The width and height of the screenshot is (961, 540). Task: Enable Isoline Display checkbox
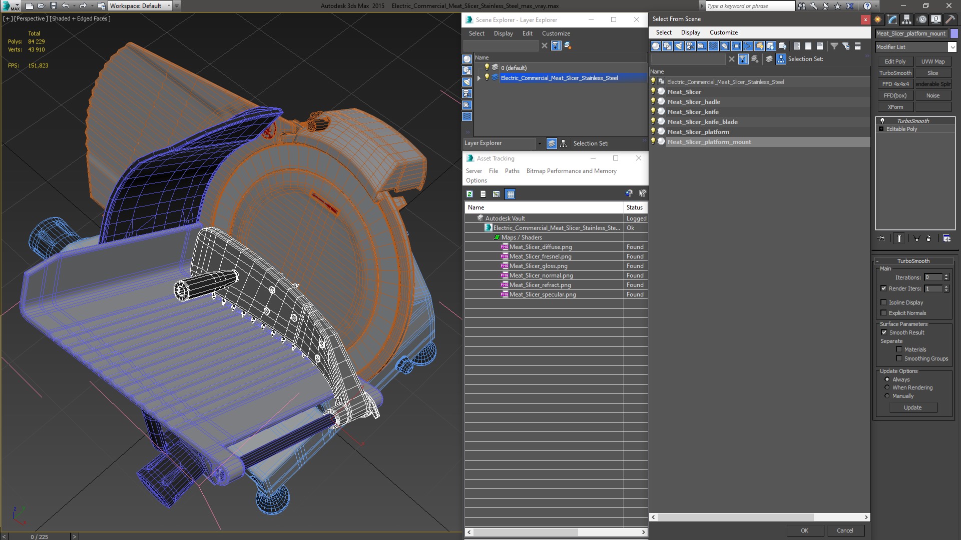pos(883,302)
